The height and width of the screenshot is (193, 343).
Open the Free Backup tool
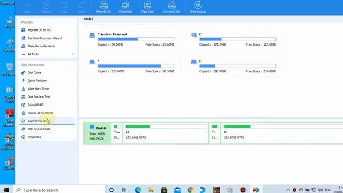point(198,7)
